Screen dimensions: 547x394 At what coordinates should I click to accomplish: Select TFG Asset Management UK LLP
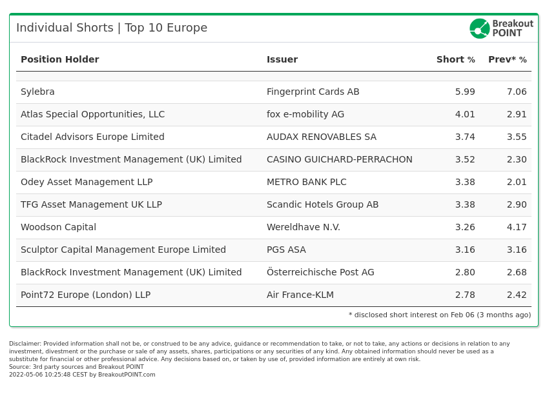click(92, 205)
